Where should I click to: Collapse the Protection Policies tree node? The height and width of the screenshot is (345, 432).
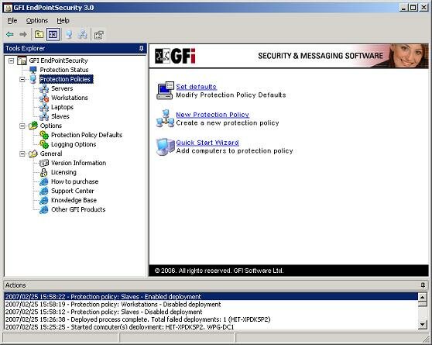pos(22,80)
